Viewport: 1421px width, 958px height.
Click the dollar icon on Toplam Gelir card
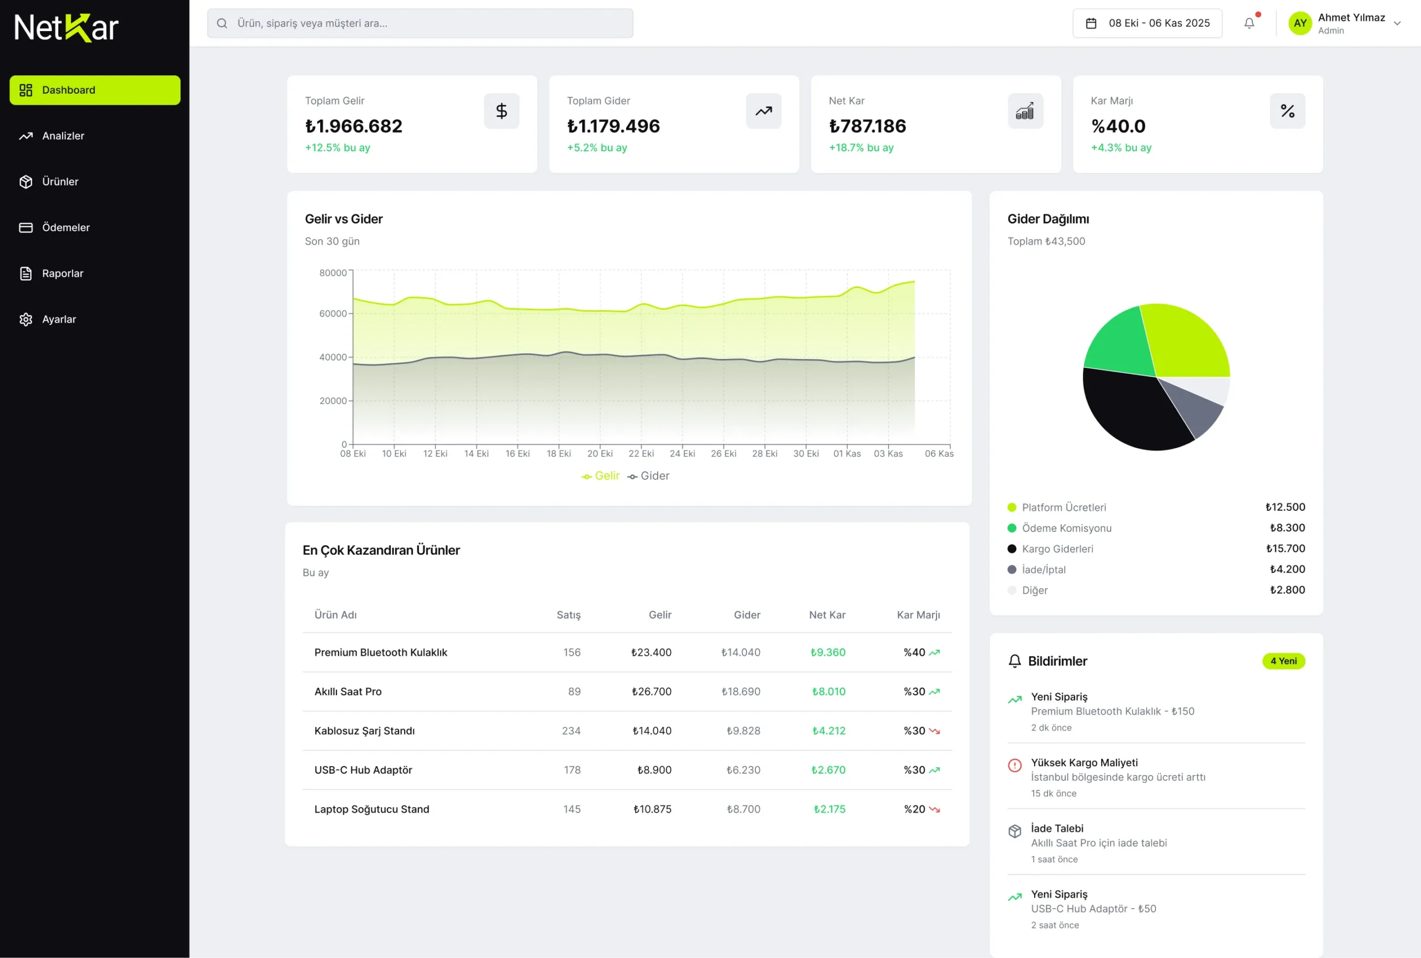click(501, 110)
